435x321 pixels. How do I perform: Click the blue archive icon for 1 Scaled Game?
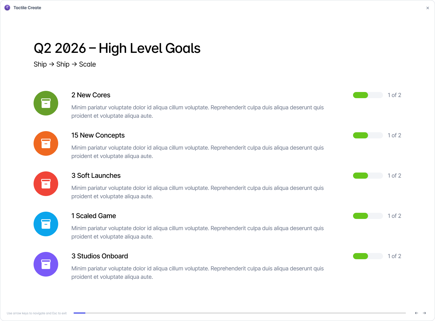click(x=46, y=224)
